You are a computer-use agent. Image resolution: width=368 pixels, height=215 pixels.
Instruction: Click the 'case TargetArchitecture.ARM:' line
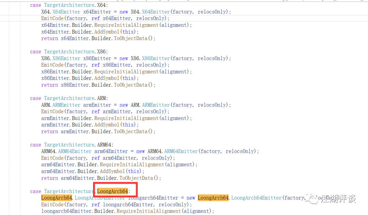[69, 98]
